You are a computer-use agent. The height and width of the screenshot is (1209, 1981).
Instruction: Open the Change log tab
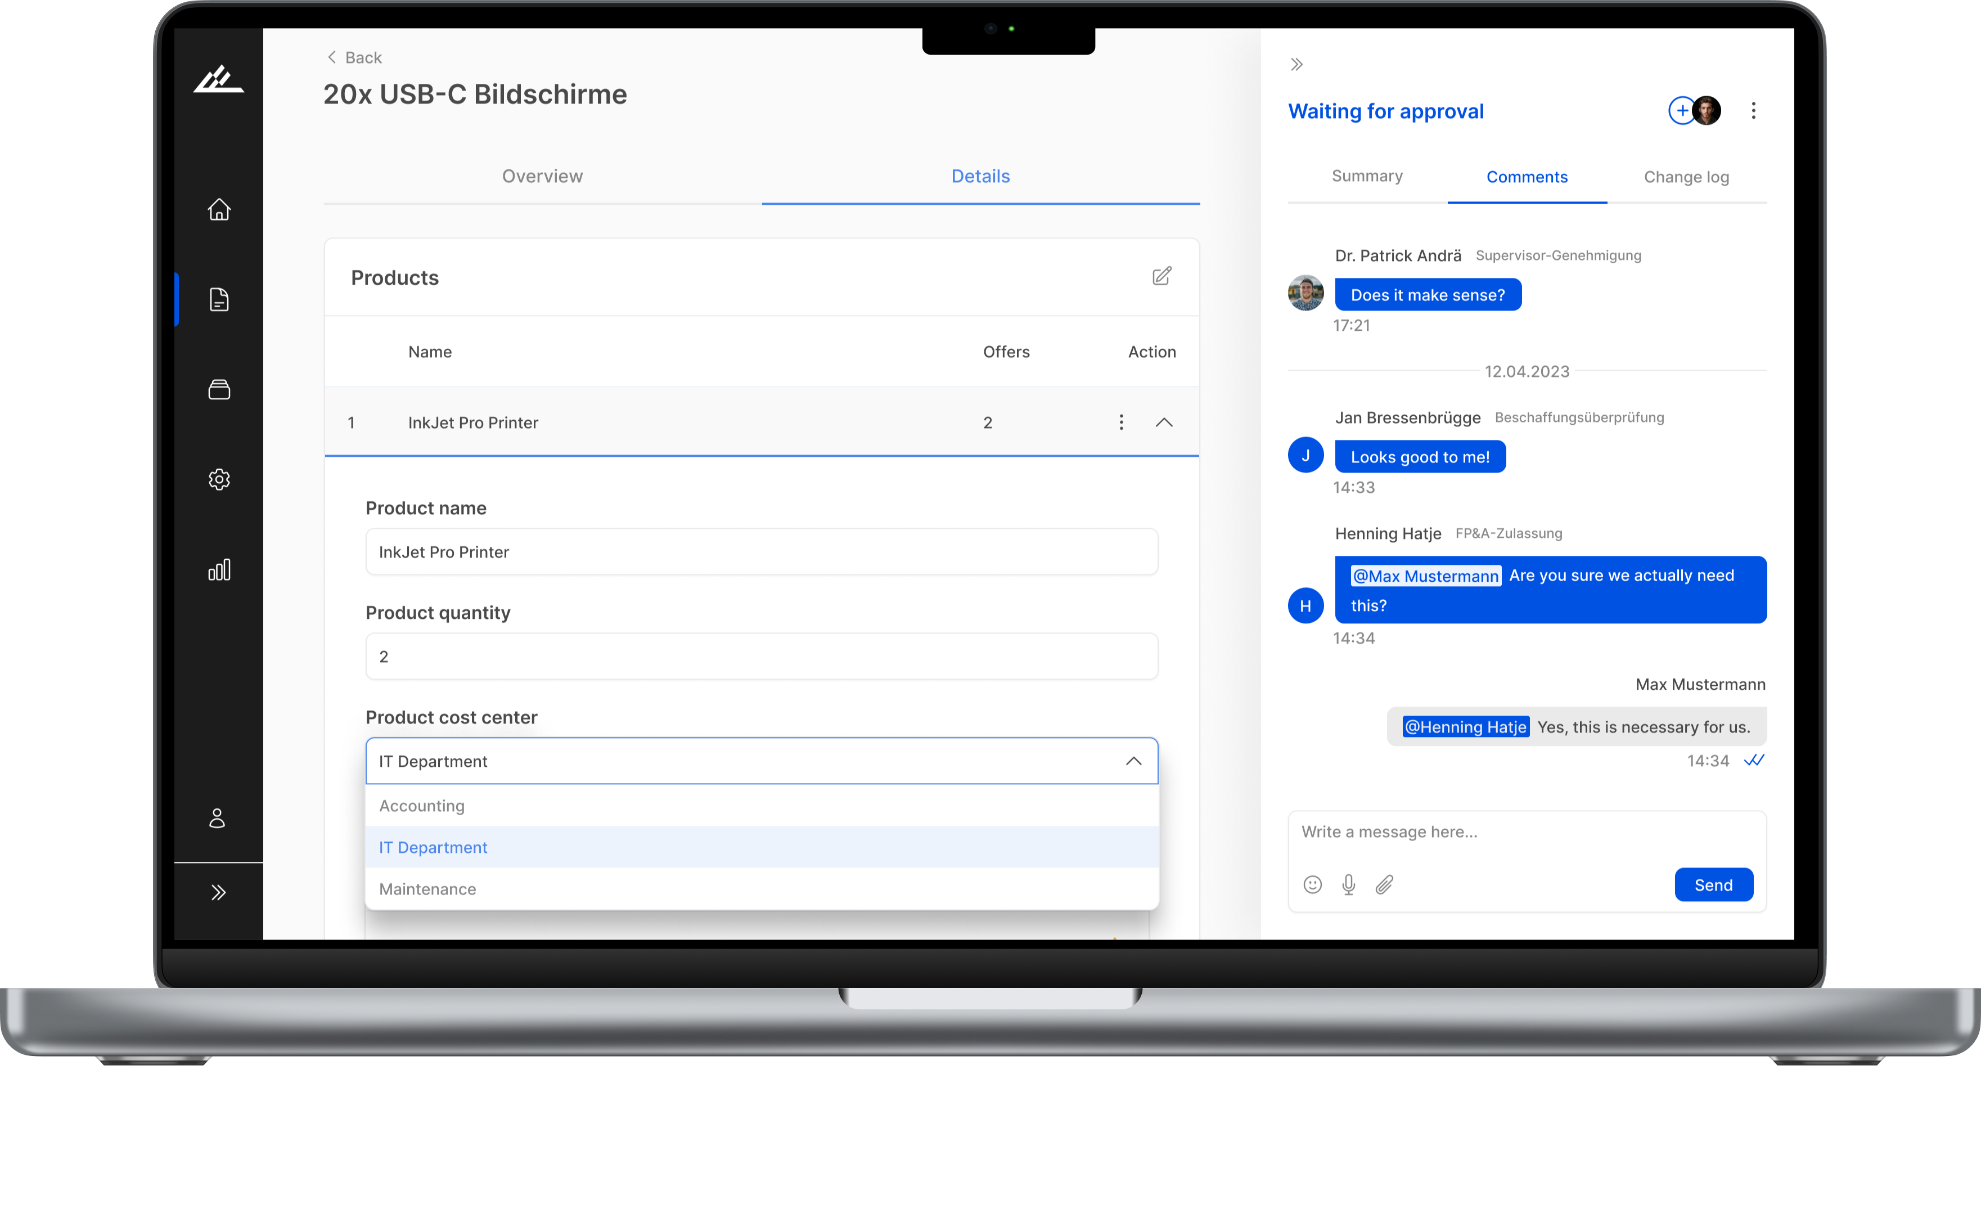tap(1686, 177)
